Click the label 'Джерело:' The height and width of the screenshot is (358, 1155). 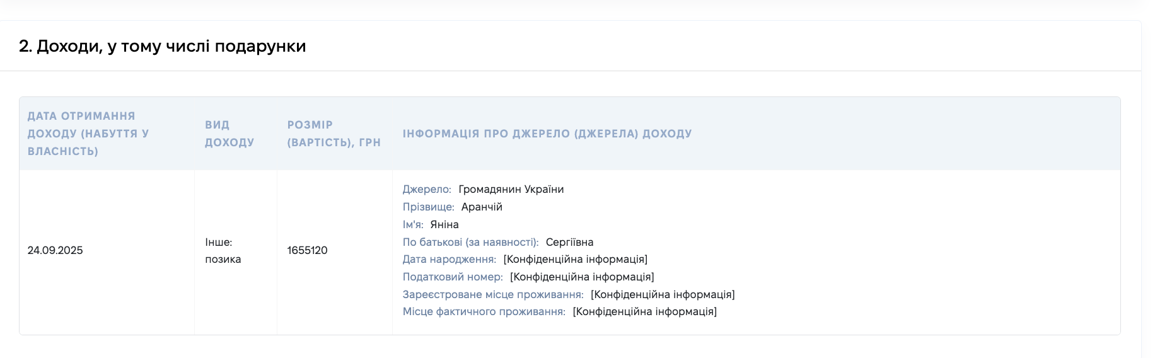pyautogui.click(x=427, y=189)
